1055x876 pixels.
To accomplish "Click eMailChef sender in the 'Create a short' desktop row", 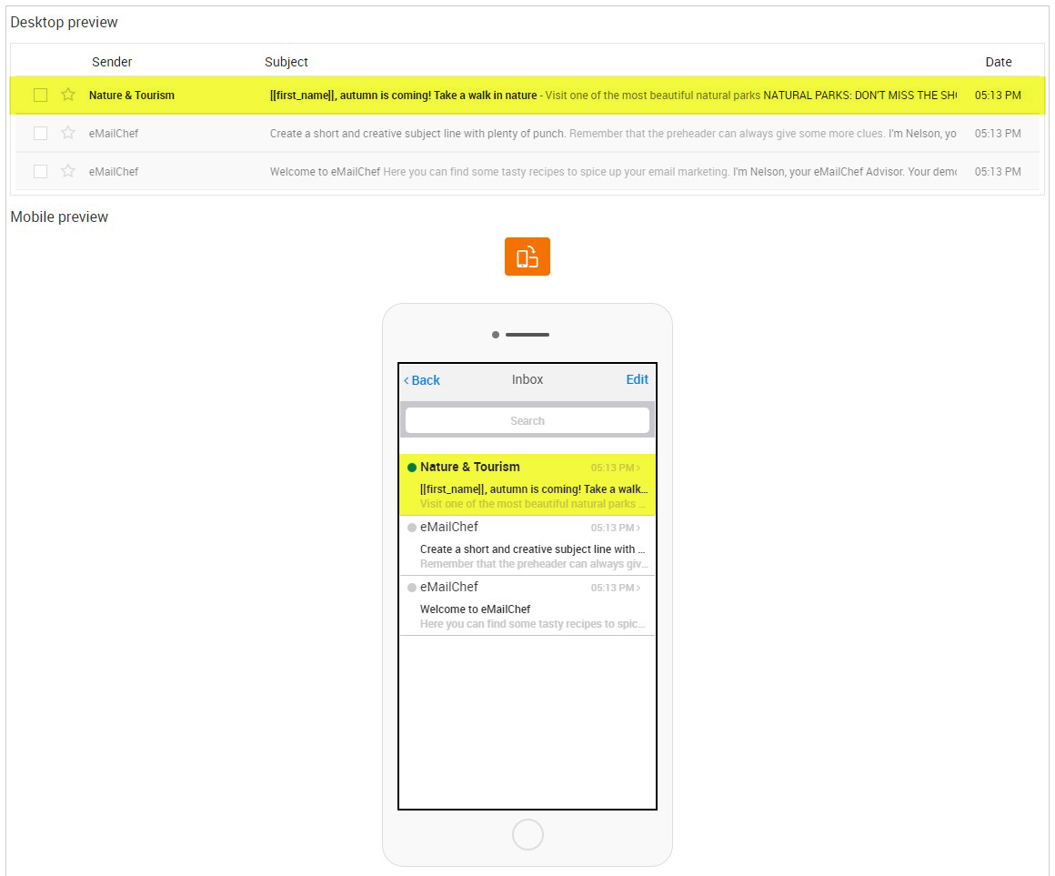I will click(x=114, y=133).
